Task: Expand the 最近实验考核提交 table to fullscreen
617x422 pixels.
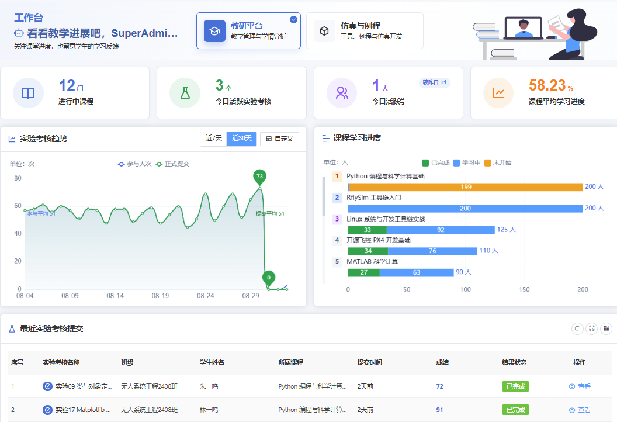Action: [592, 328]
